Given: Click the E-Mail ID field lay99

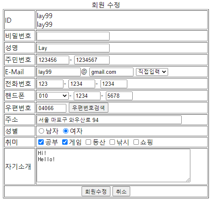Looking at the screenshot, I should point(59,72).
